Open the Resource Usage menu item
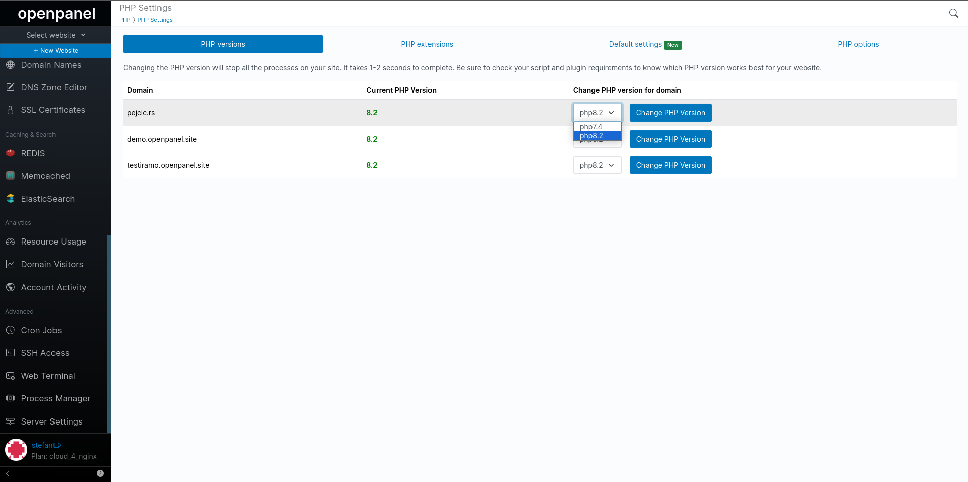 [x=53, y=242]
